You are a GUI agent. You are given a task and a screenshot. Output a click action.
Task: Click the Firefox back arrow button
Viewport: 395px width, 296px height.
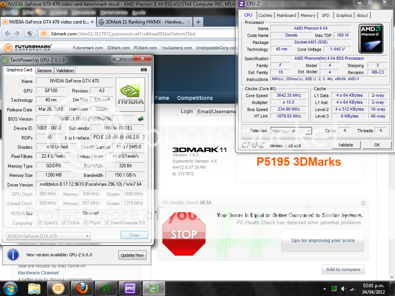[8, 34]
